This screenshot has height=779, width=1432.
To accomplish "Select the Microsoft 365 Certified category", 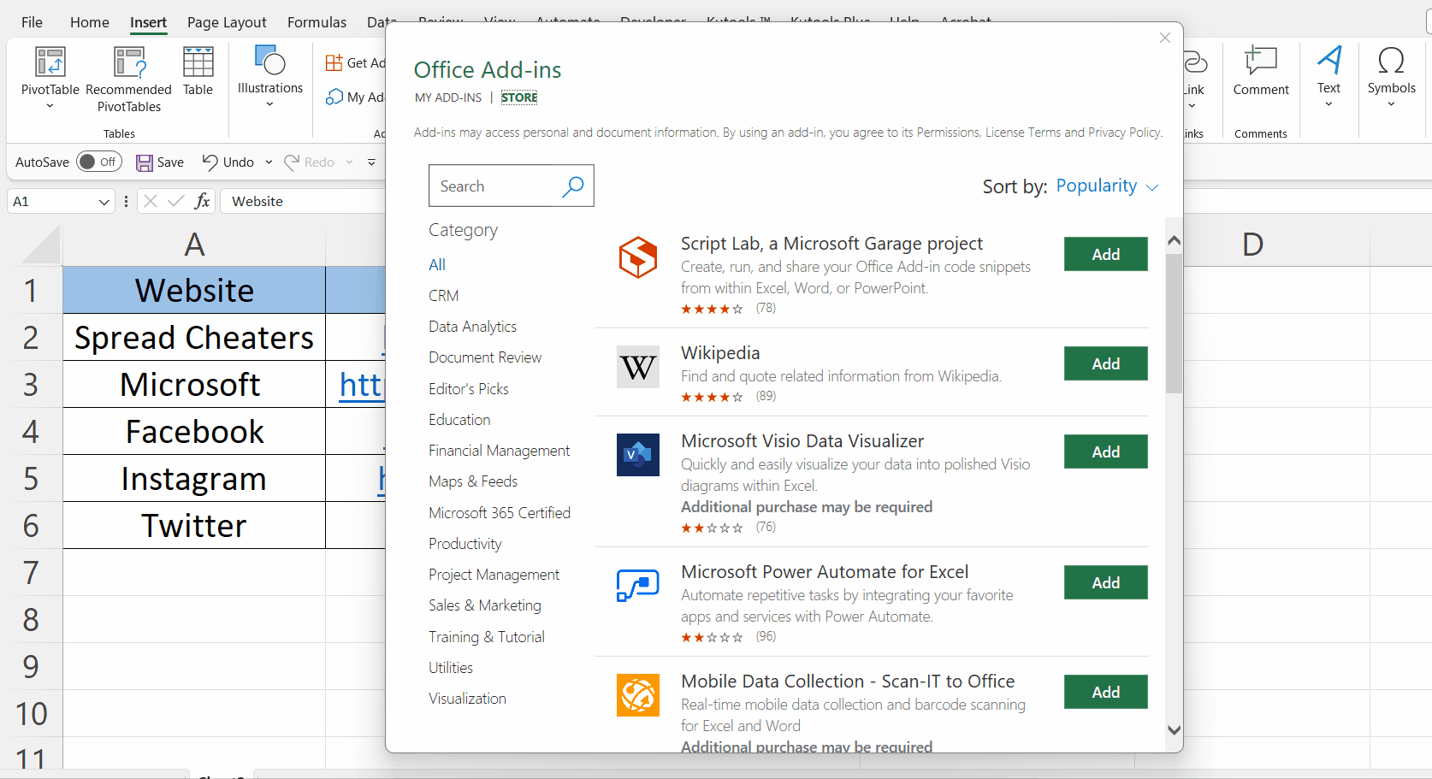I will 500,513.
